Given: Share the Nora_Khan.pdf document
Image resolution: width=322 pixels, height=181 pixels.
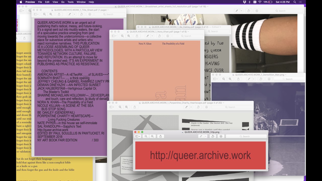Looking at the screenshot, I should [x=137, y=36].
